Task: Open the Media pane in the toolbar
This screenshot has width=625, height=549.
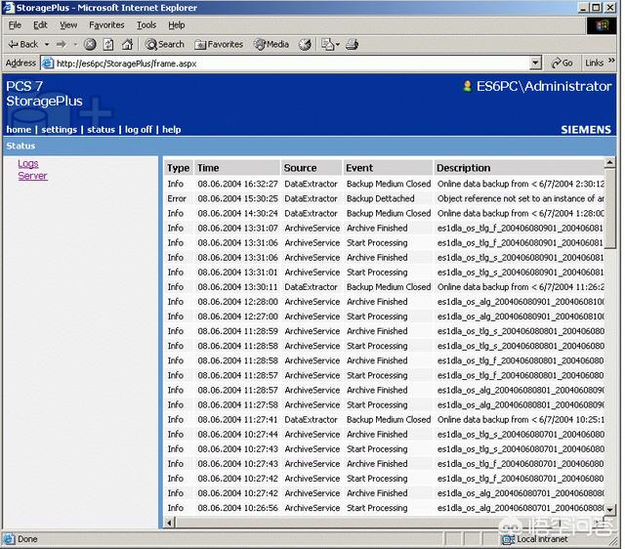Action: pos(271,44)
